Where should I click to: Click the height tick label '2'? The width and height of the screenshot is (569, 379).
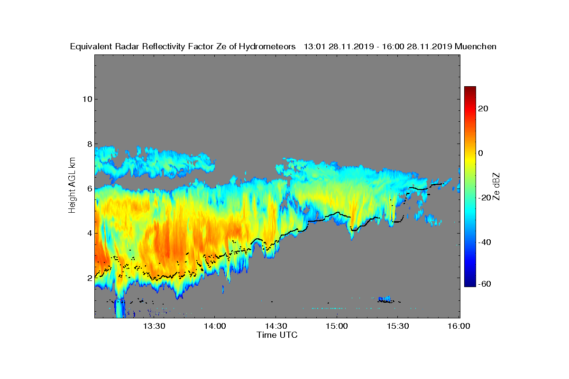89,278
